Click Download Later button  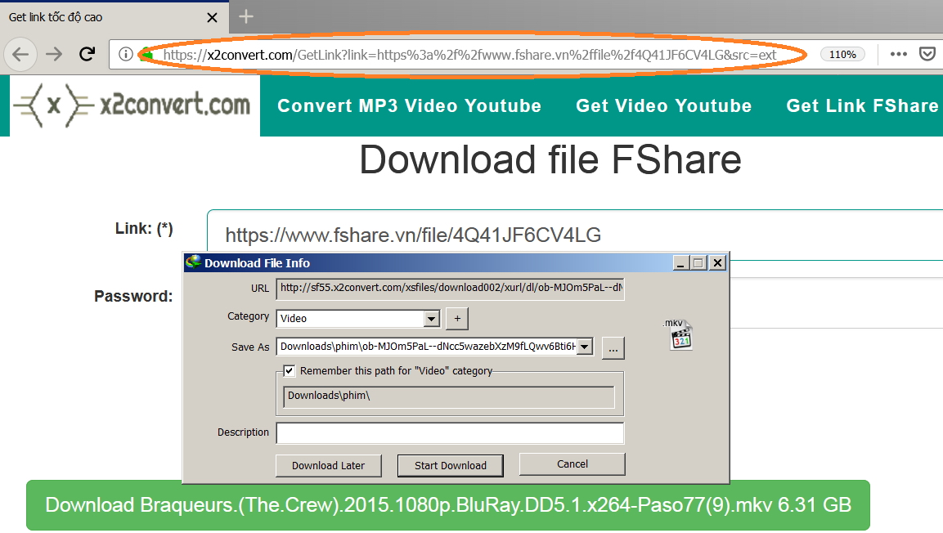[x=328, y=466]
